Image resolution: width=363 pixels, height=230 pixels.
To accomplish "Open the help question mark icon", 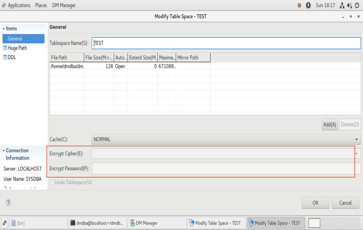I will [x=8, y=203].
